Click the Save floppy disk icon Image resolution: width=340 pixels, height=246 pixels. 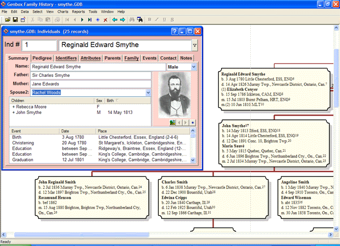(x=15, y=20)
